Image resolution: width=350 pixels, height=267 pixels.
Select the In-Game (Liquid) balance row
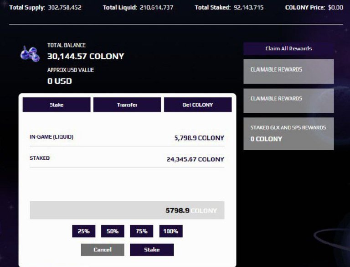127,137
